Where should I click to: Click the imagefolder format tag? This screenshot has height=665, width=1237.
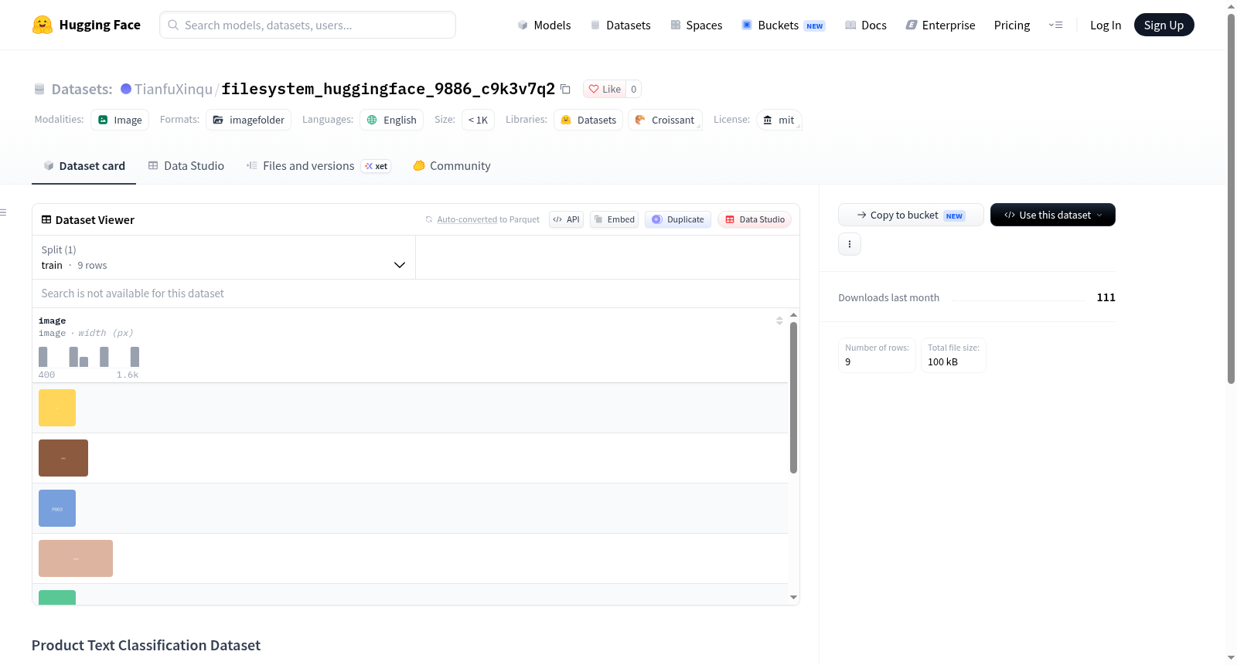click(x=248, y=120)
